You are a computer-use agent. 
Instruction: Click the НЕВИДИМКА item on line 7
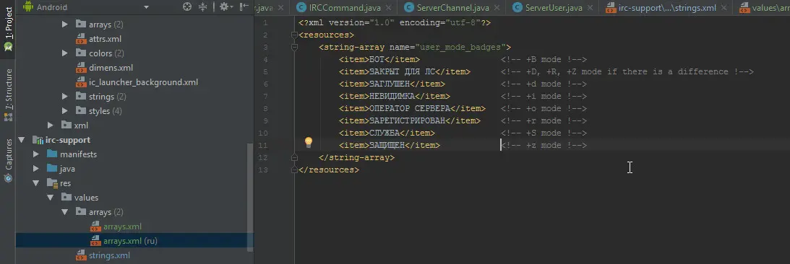[392, 97]
